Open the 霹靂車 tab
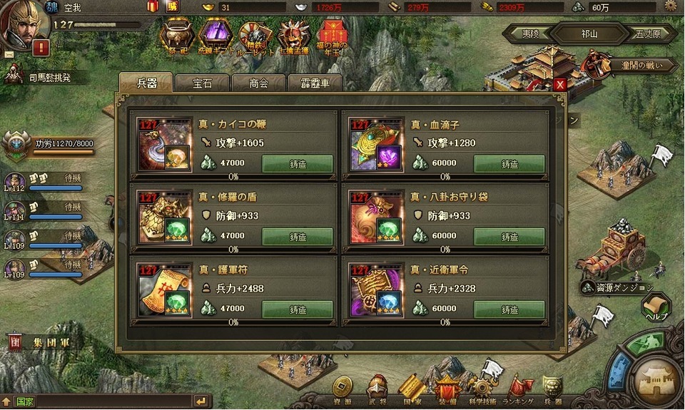The image size is (685, 410). [315, 83]
